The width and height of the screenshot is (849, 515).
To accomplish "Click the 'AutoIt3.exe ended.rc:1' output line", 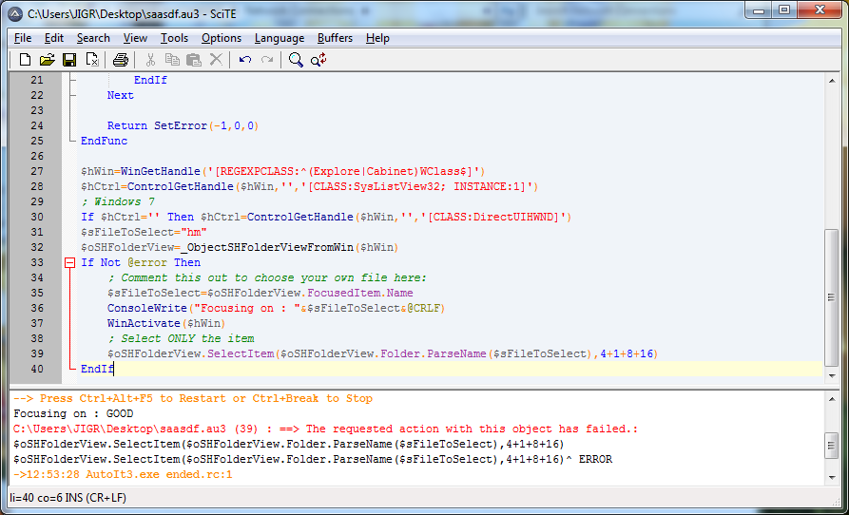I will pyautogui.click(x=123, y=474).
